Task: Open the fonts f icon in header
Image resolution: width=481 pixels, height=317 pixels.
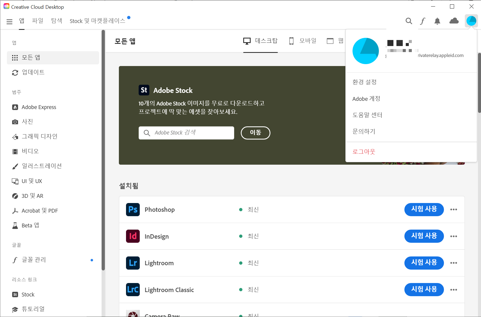Action: pos(423,21)
